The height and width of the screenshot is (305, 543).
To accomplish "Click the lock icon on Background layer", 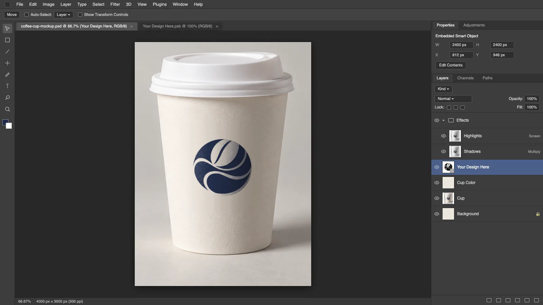I will click(x=538, y=214).
